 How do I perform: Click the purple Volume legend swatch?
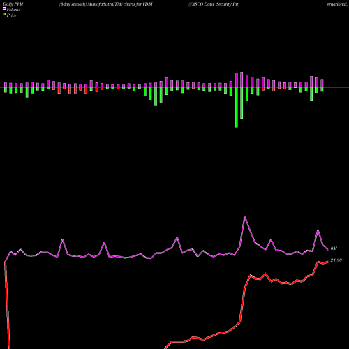4,9
